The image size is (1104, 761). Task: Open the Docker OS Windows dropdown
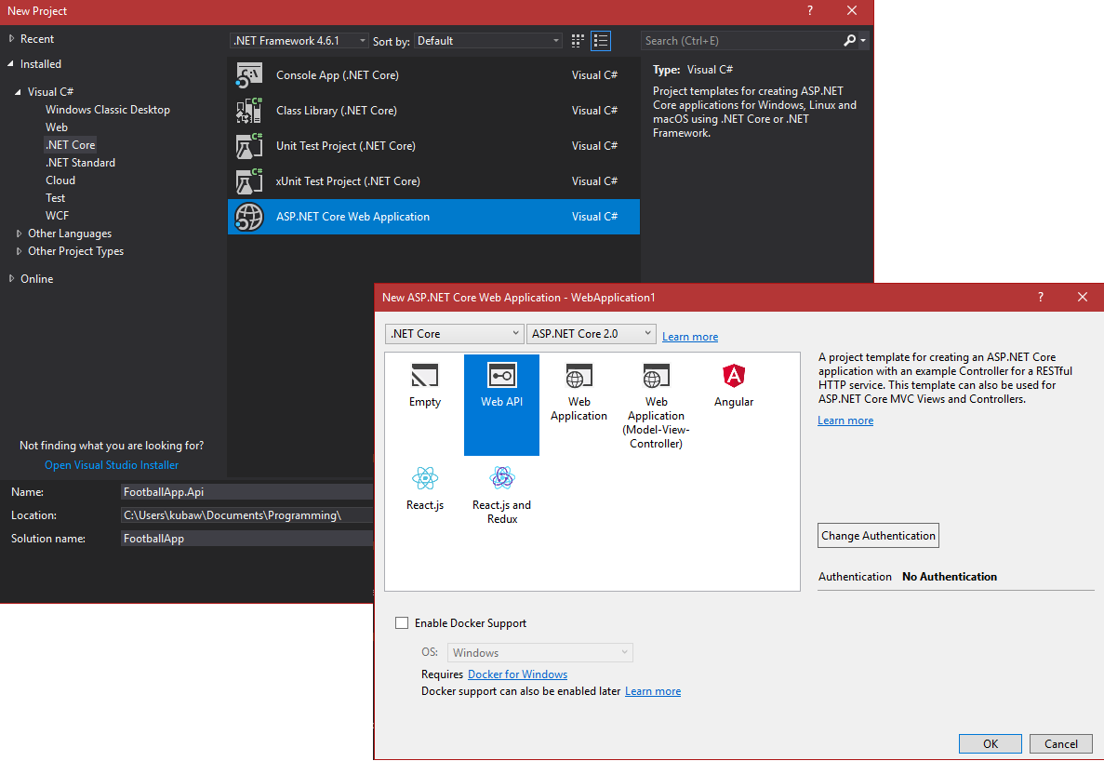click(540, 652)
